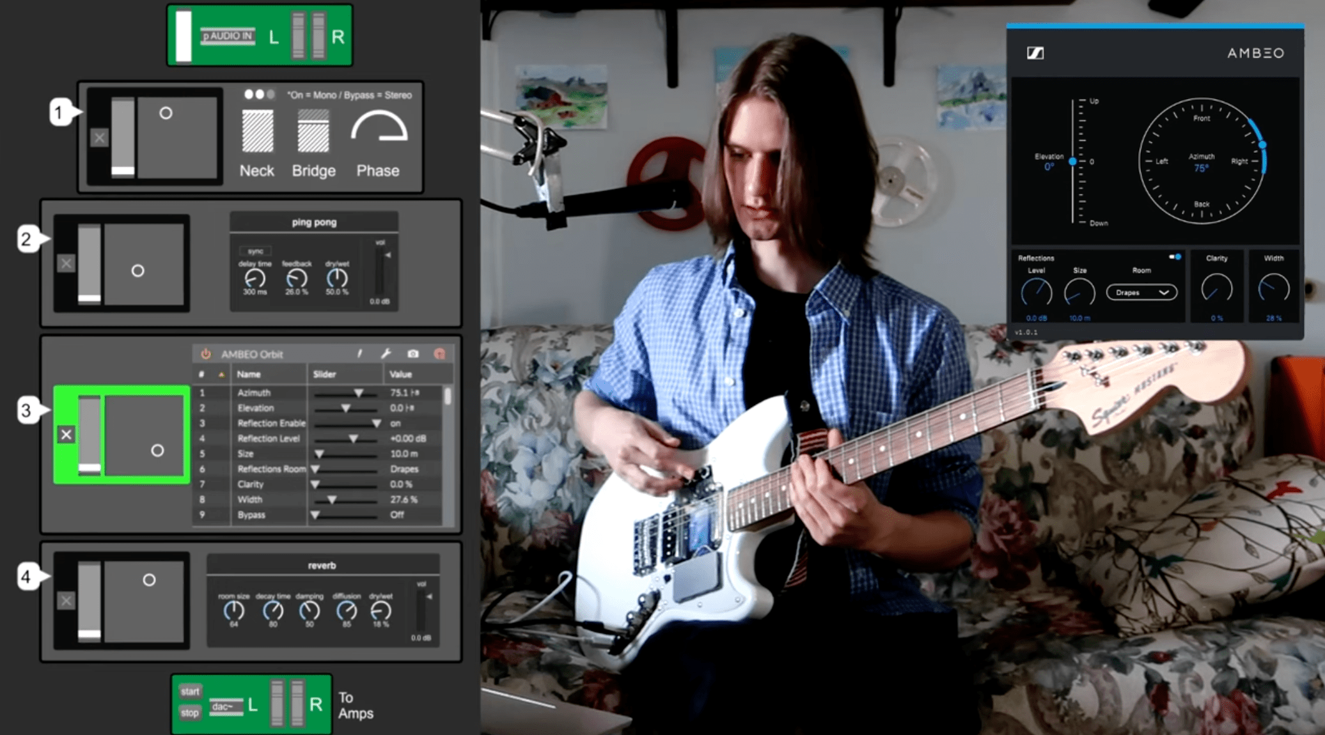Click the wrench icon on AMBEO Orbit header
The height and width of the screenshot is (735, 1325).
(387, 355)
